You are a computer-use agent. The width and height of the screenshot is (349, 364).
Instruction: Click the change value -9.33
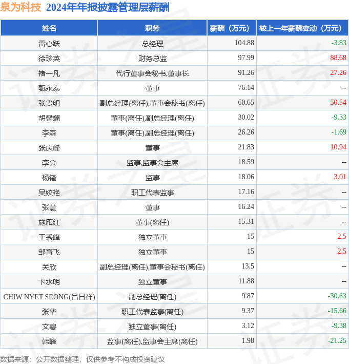coord(339,117)
